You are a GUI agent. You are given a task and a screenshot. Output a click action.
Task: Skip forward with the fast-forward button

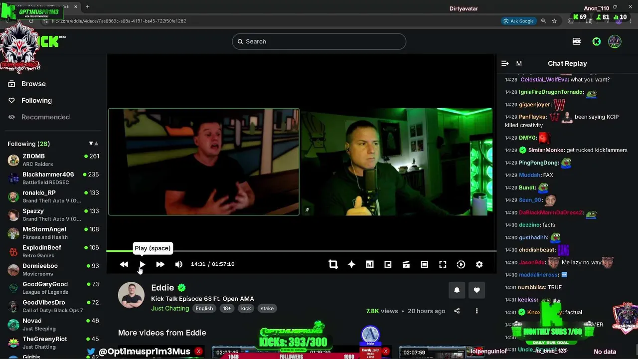pyautogui.click(x=160, y=264)
